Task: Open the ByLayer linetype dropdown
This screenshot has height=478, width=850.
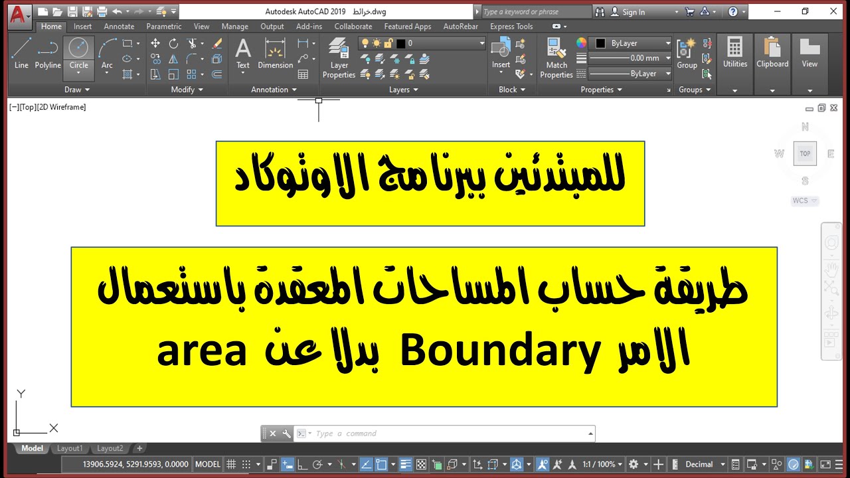Action: click(x=631, y=74)
